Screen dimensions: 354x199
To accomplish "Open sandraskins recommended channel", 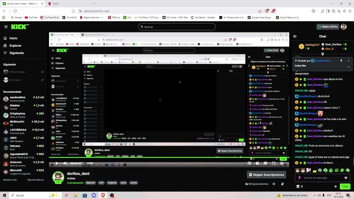I will (24, 99).
